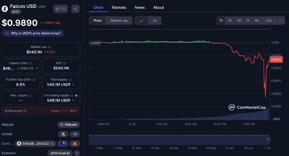Click the Market cap info icon
Viewport: 289px width, 156px height.
49,47
